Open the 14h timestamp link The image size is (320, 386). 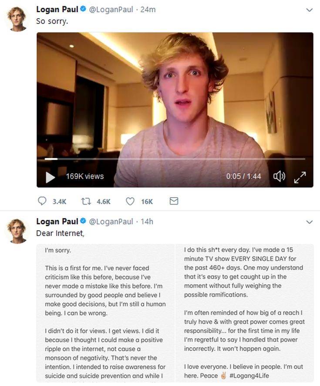(147, 222)
